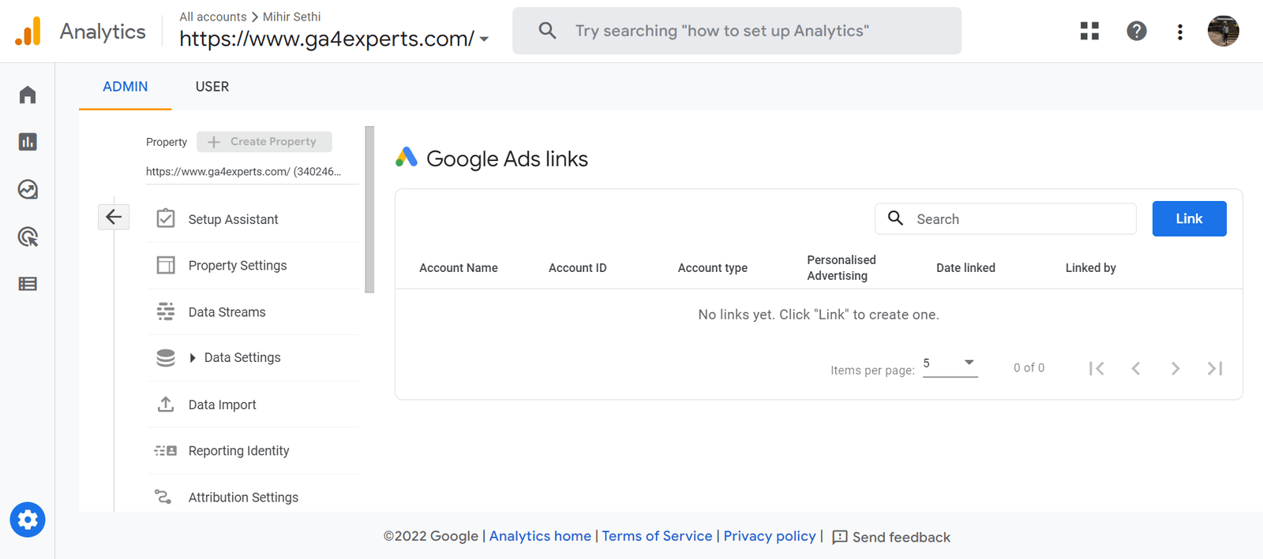The height and width of the screenshot is (559, 1263).
Task: Open the property selector dropdown
Action: pyautogui.click(x=485, y=38)
